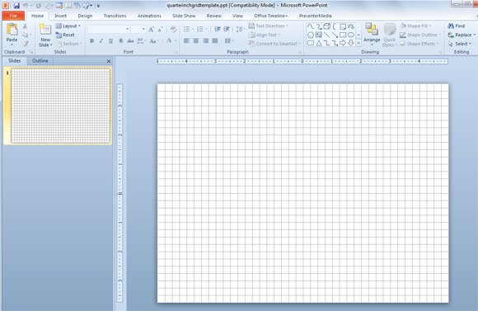The image size is (478, 311).
Task: Click the New Slide icon
Action: 45,30
